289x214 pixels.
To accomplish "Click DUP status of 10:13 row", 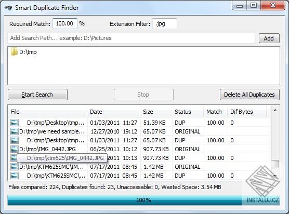I will 180,158.
